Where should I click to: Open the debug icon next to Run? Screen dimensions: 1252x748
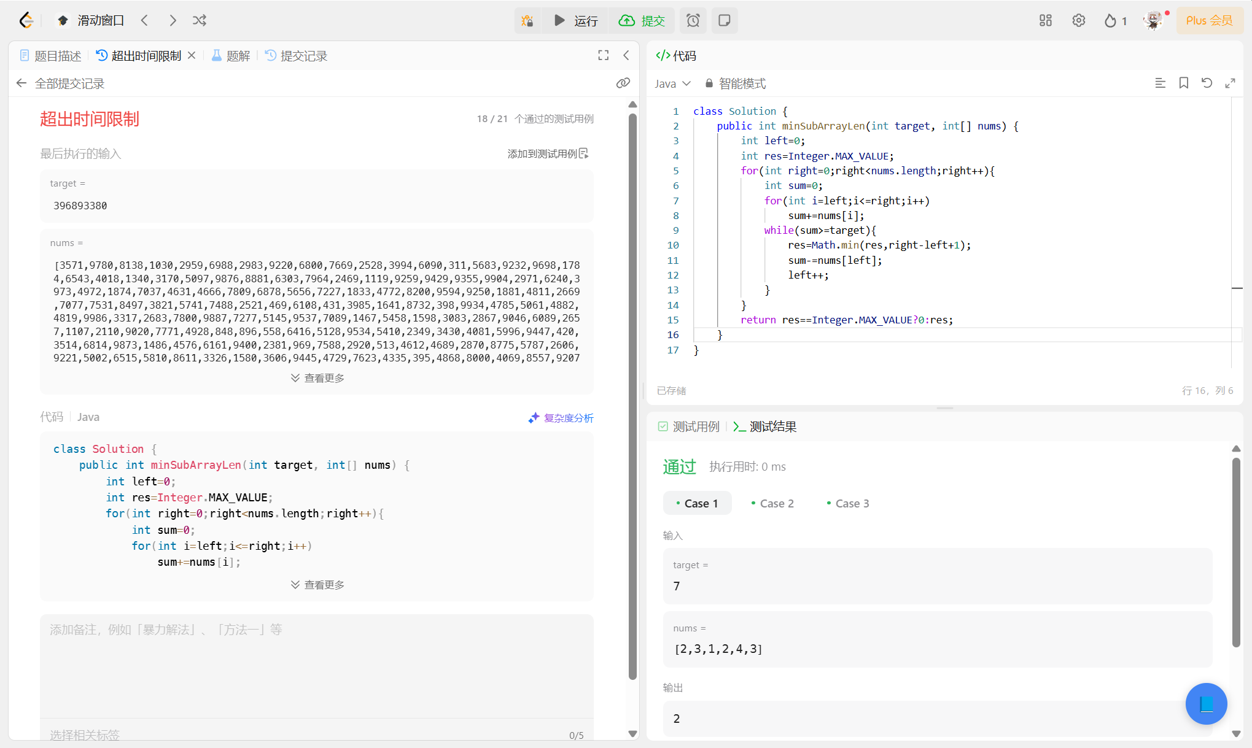click(527, 21)
